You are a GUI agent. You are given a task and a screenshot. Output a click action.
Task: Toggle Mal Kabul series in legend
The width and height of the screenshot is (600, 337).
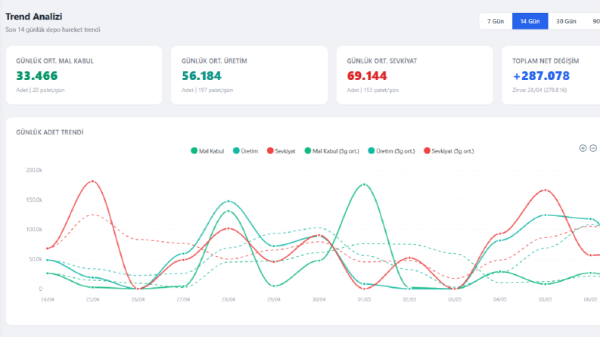click(x=207, y=151)
